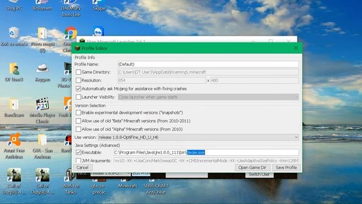Viewport: 362px width, 204px height.
Task: Enable the Game Directory checkbox
Action: [x=78, y=72]
